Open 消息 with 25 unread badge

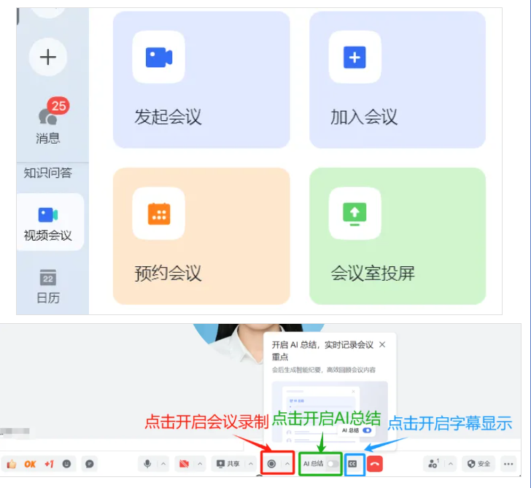pos(48,120)
